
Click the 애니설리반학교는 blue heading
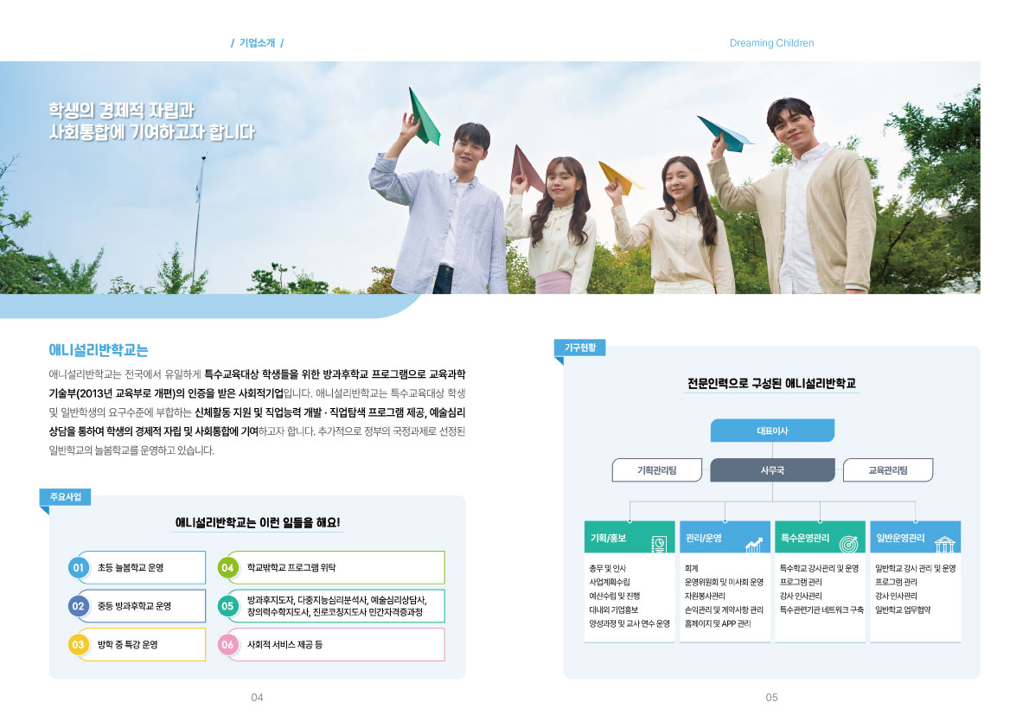pyautogui.click(x=99, y=350)
